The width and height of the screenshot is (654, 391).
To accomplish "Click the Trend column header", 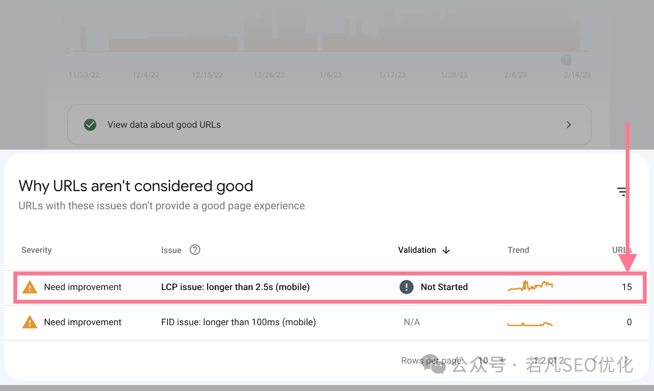I will click(518, 250).
